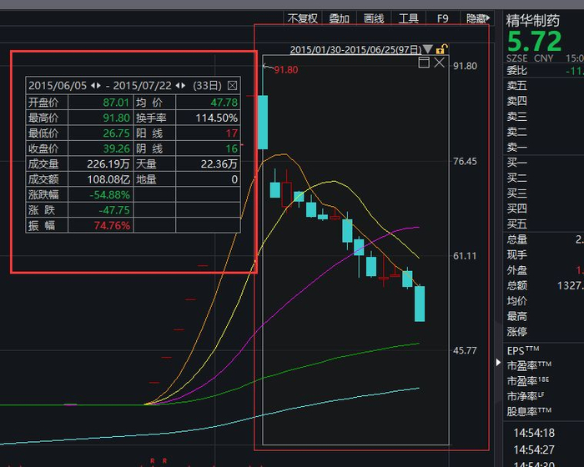Close the interval statistics popup
The height and width of the screenshot is (467, 584).
[x=232, y=86]
